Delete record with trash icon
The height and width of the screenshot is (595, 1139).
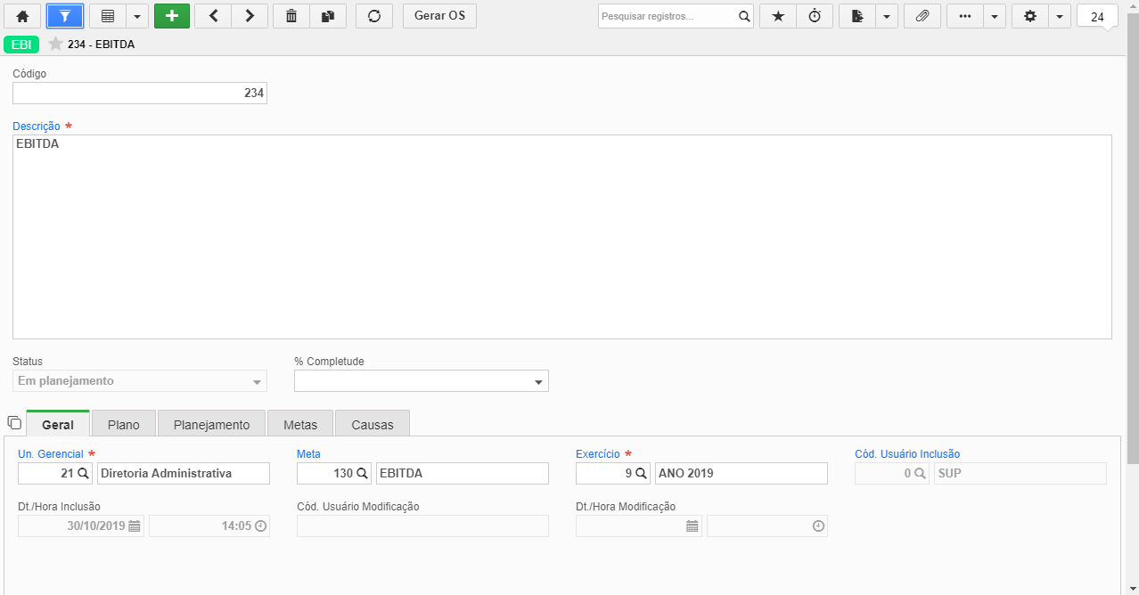tap(291, 16)
